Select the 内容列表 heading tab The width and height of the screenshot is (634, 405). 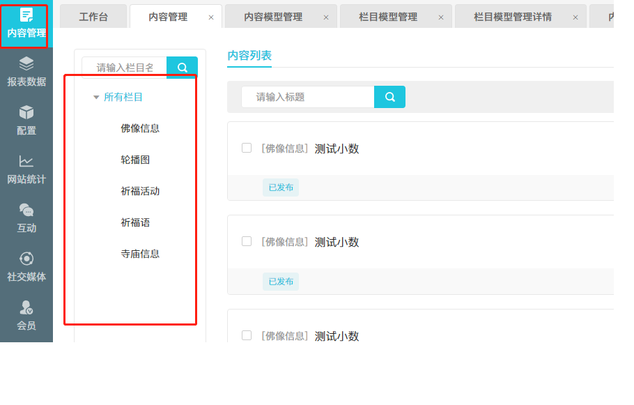tap(249, 56)
